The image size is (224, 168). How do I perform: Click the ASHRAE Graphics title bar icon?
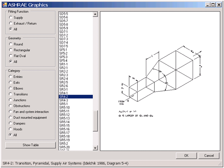click(5, 5)
